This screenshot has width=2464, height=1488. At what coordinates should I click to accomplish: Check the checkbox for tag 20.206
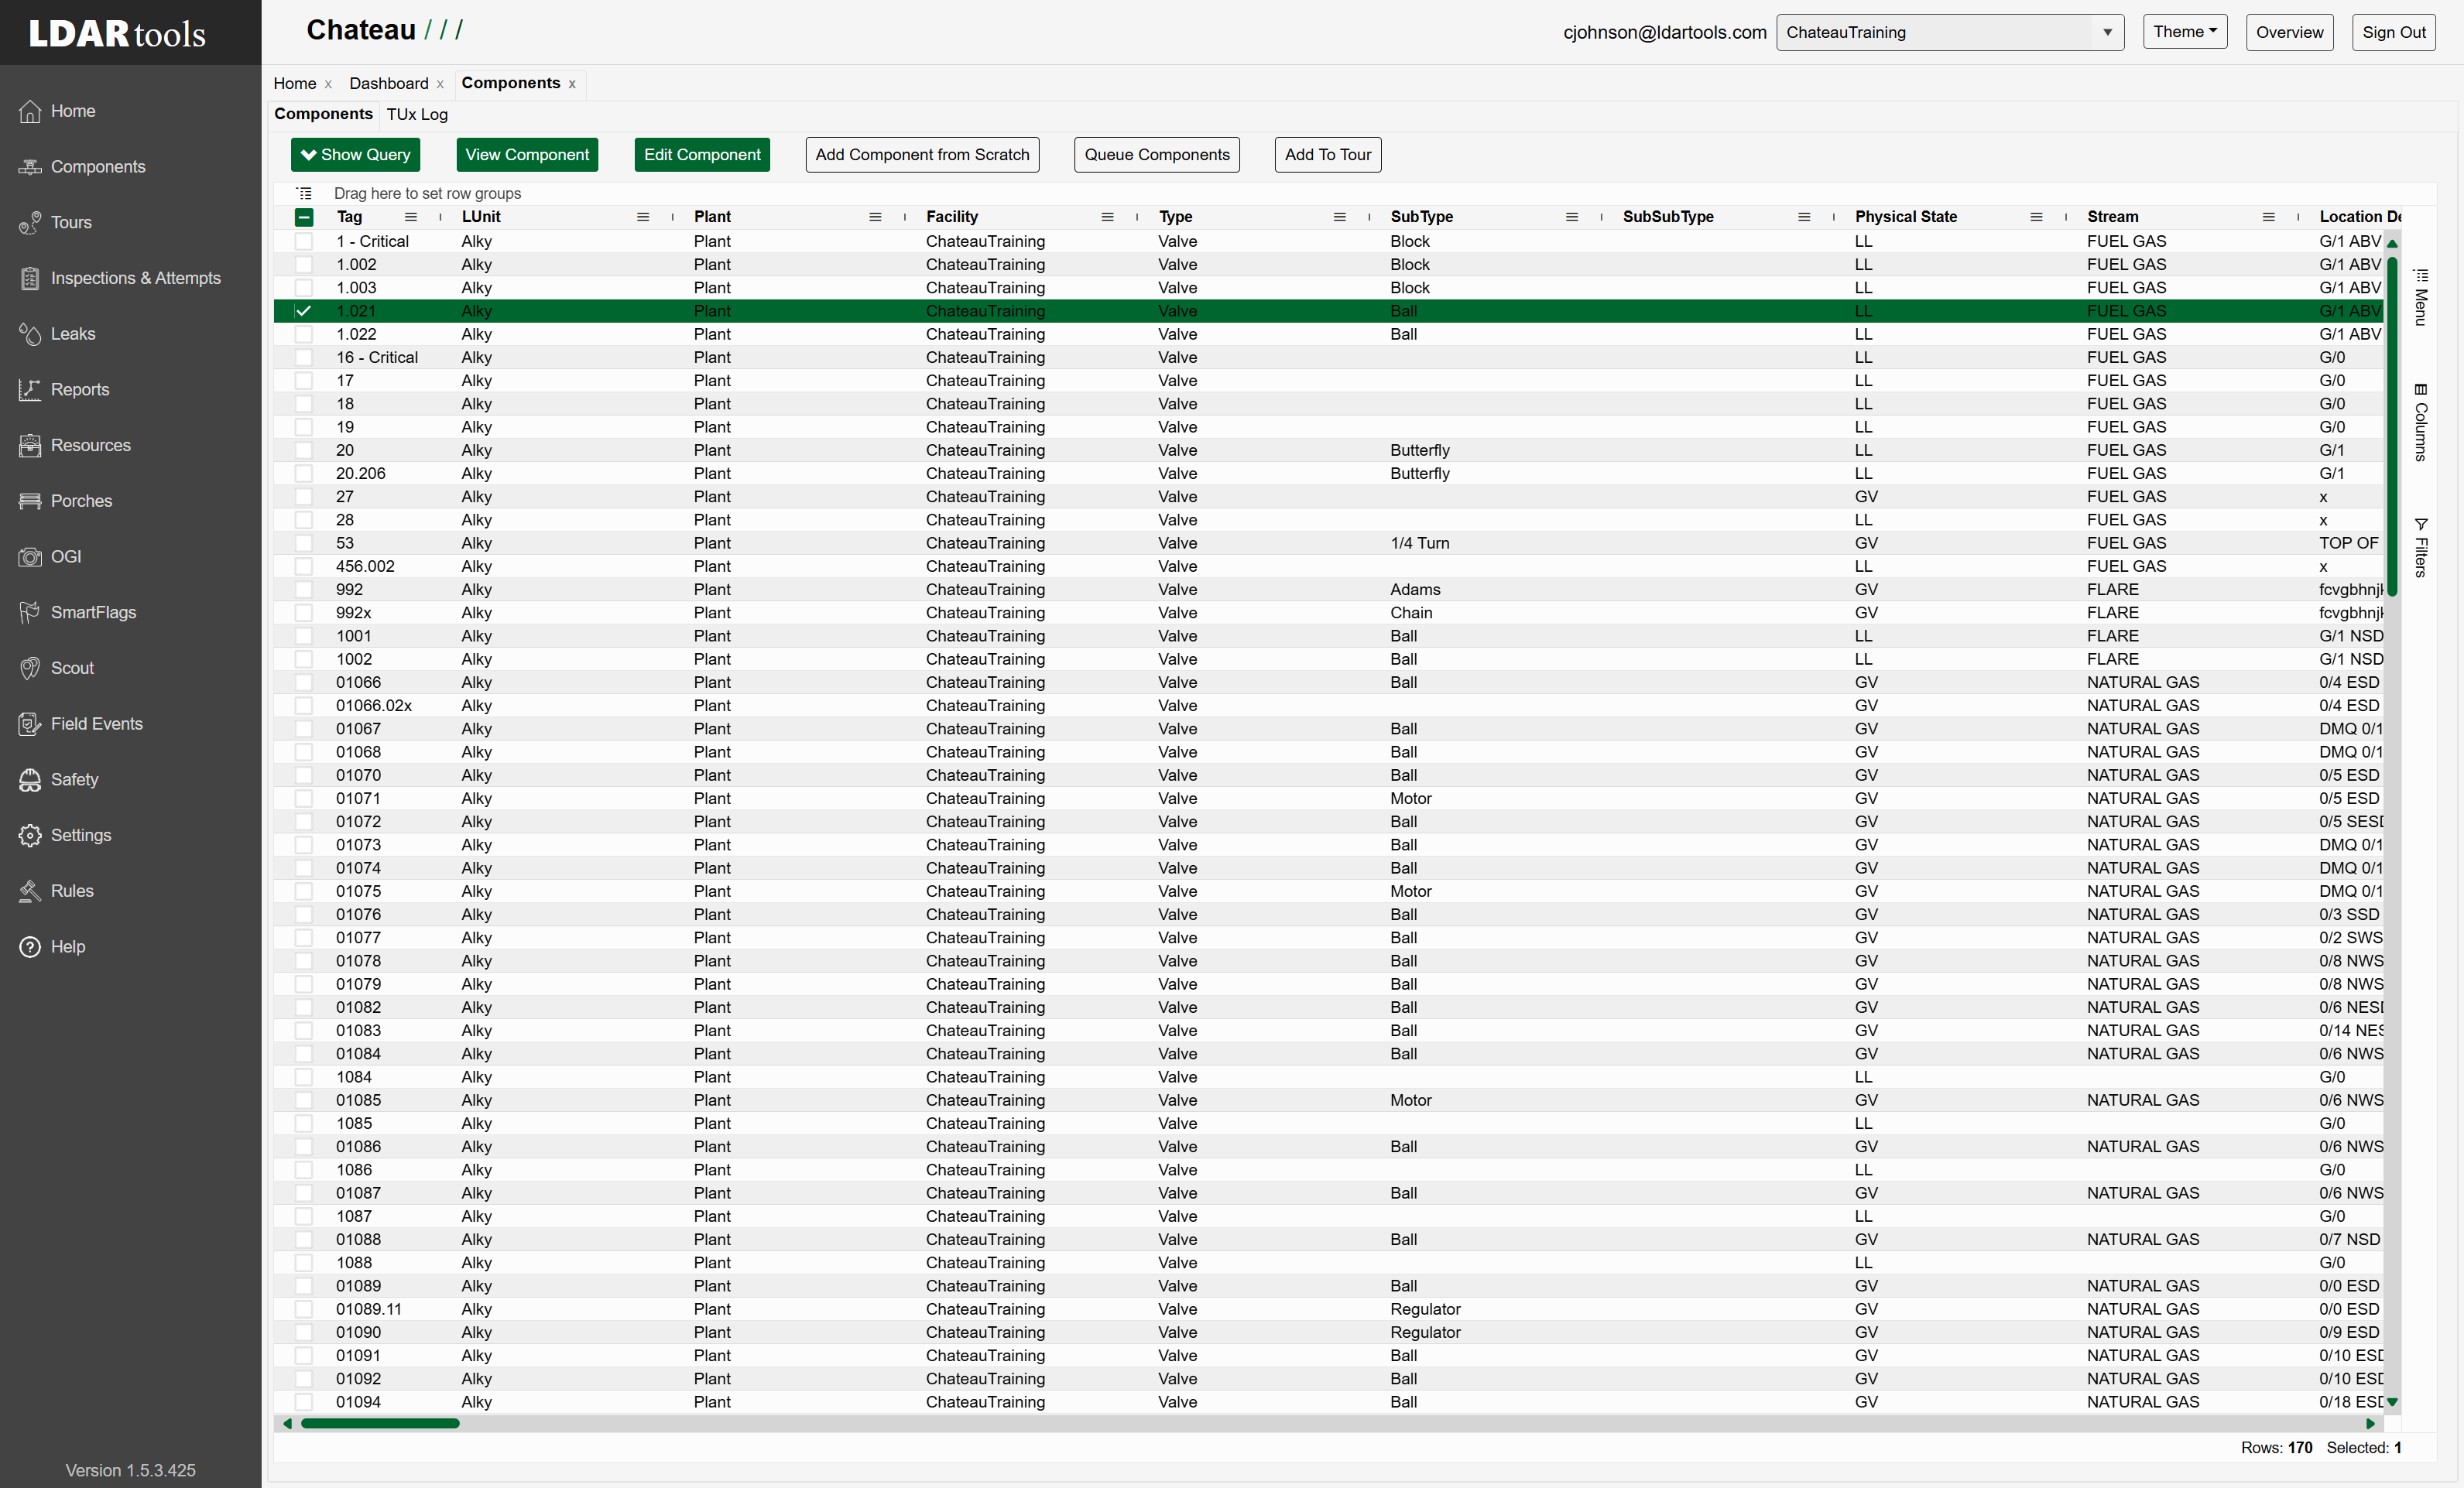click(304, 474)
